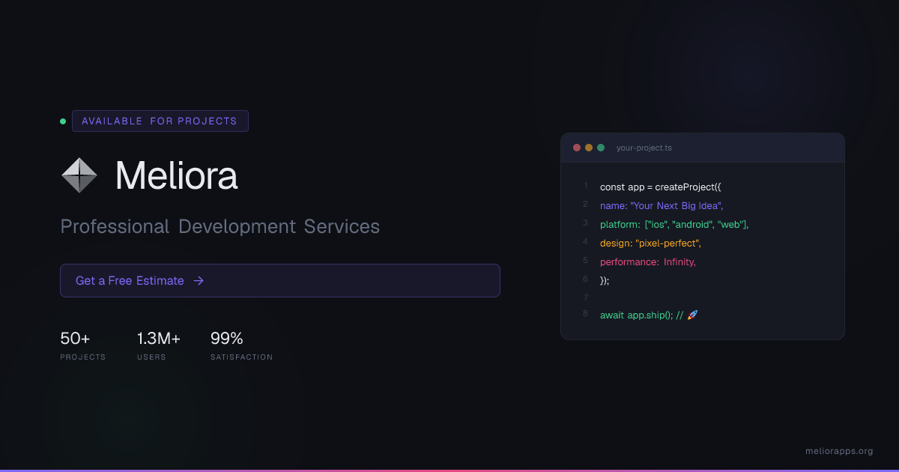The image size is (899, 472).
Task: Click the SATISFACTION label under 99%
Action: pyautogui.click(x=242, y=357)
